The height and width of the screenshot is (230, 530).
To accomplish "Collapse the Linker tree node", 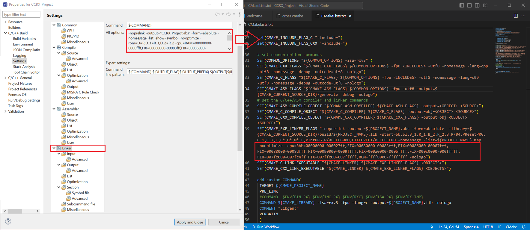I will click(54, 148).
